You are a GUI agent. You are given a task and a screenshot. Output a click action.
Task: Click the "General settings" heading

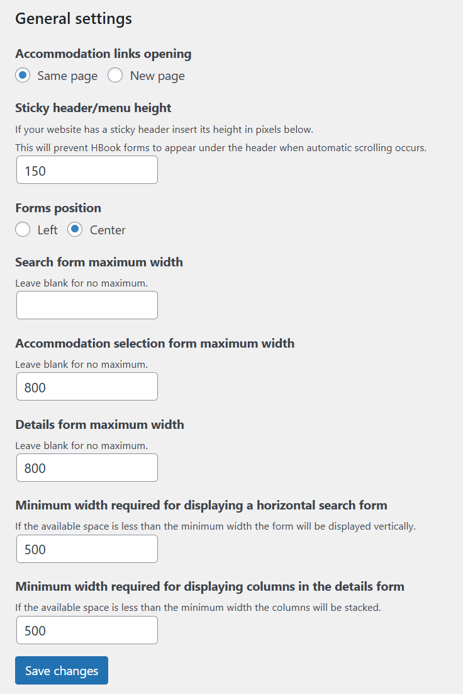[74, 19]
